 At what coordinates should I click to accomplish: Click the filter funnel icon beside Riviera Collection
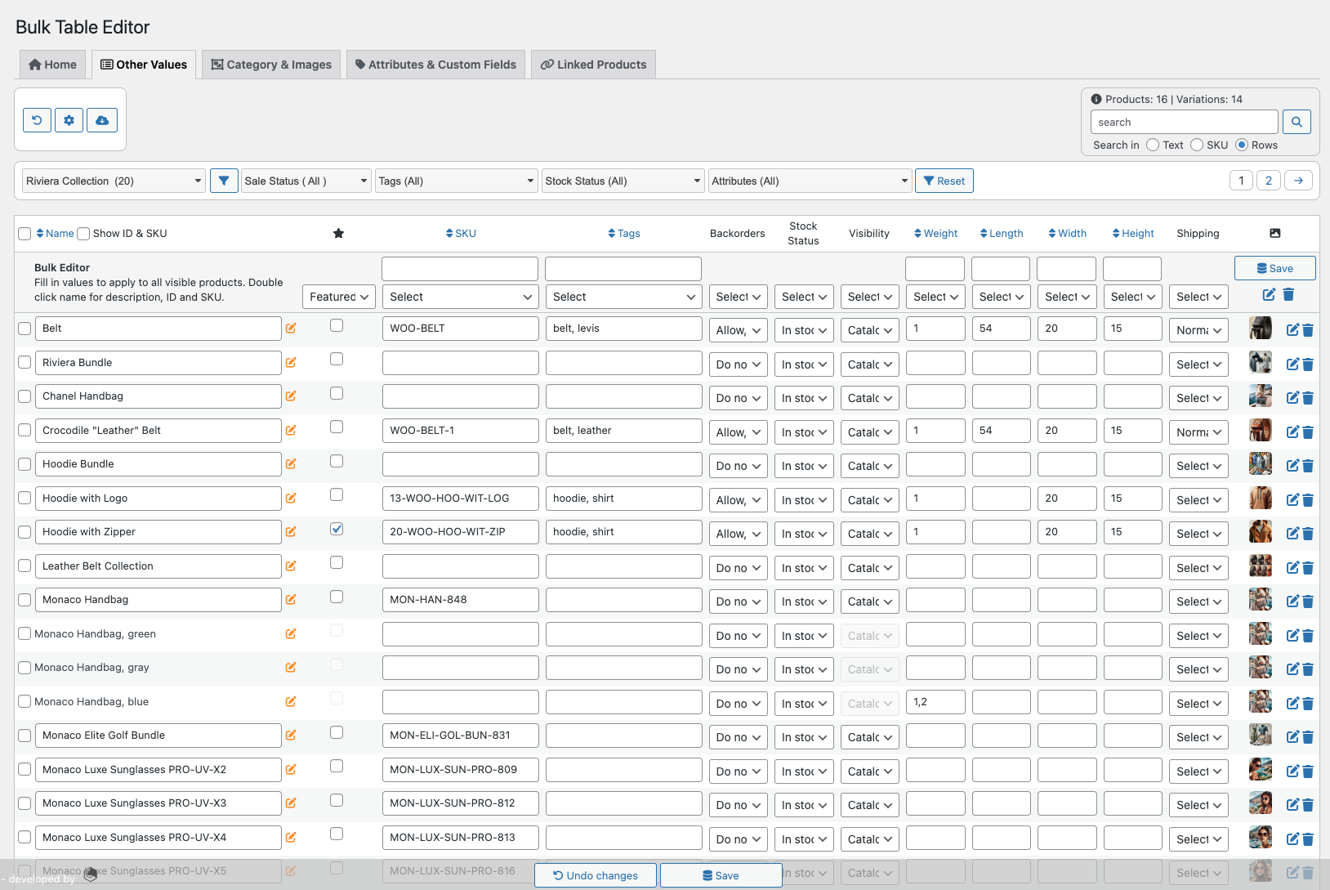tap(223, 180)
